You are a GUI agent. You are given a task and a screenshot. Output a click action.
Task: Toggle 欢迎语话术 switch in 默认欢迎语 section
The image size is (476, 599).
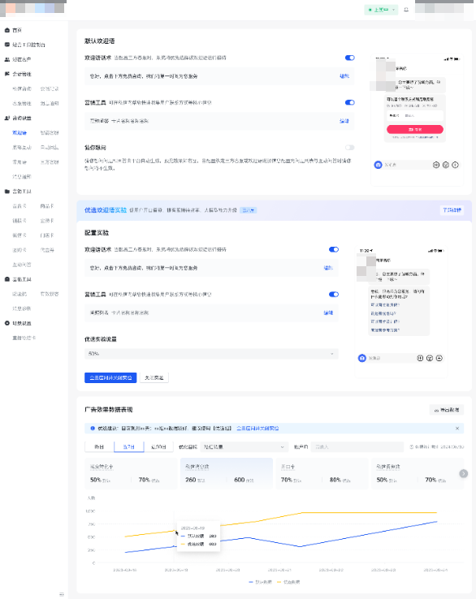click(x=350, y=58)
